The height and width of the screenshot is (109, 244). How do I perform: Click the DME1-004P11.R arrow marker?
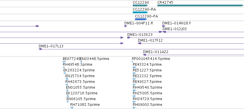(x=126, y=26)
